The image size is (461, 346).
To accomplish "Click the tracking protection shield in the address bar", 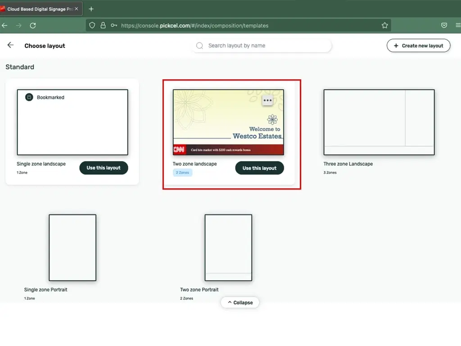I will [92, 25].
